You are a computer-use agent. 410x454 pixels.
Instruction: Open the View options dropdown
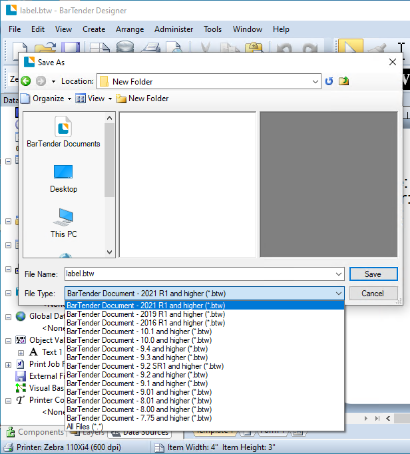93,99
